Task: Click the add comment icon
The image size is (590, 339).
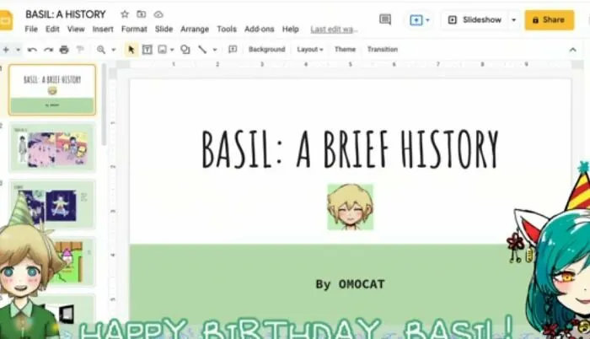Action: click(x=233, y=50)
